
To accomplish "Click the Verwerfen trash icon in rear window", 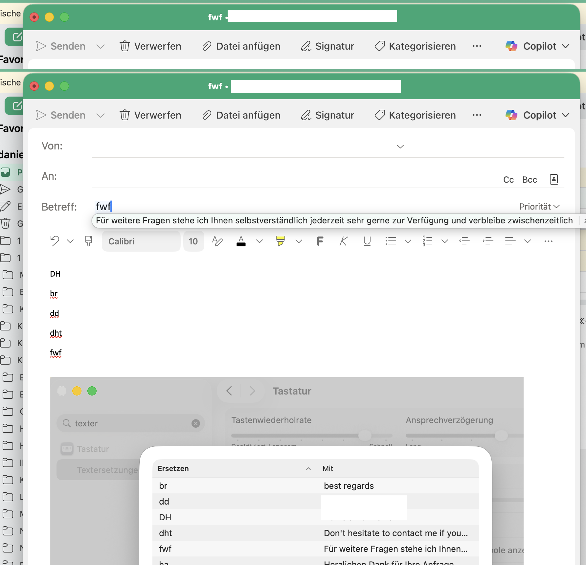I will (125, 46).
